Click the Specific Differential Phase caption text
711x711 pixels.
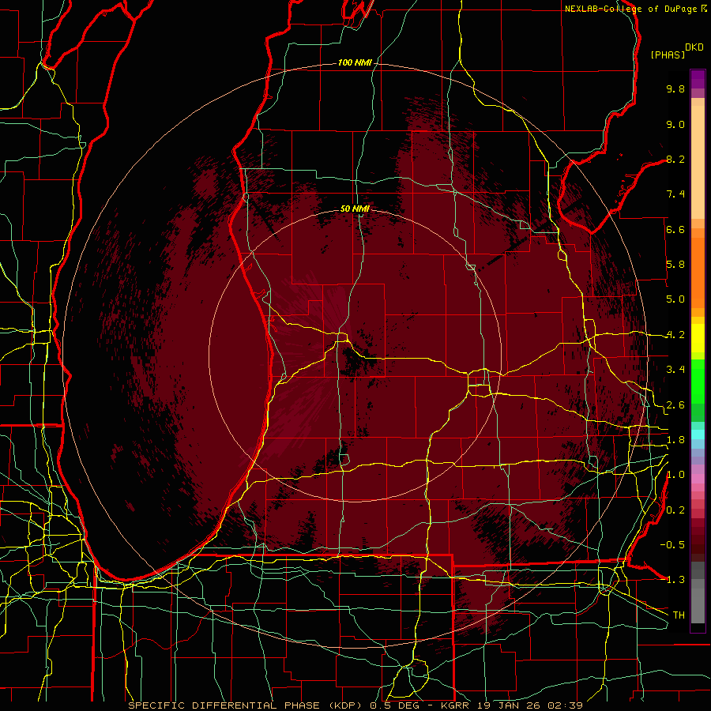click(356, 705)
